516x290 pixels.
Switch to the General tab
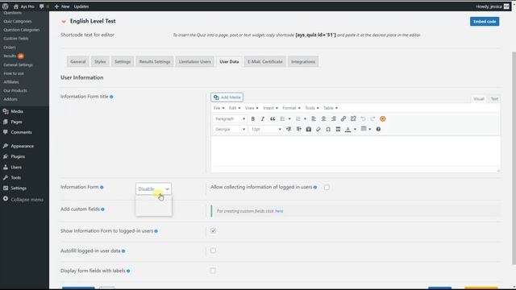click(x=78, y=61)
